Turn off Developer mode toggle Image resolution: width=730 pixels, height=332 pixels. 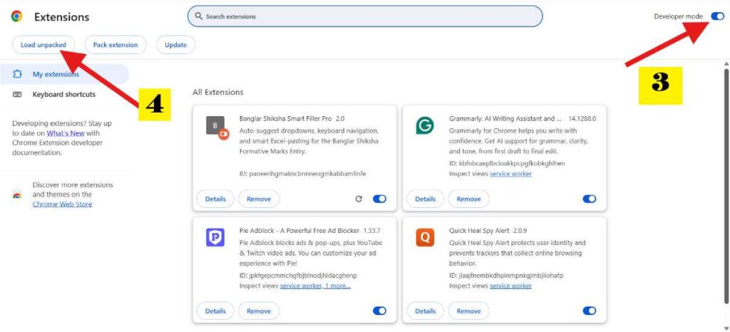click(717, 16)
